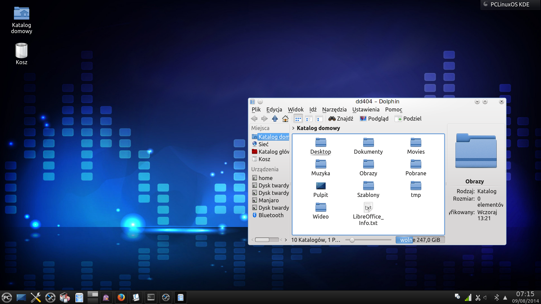Switch to Icons view mode
The image size is (541, 304).
(298, 119)
